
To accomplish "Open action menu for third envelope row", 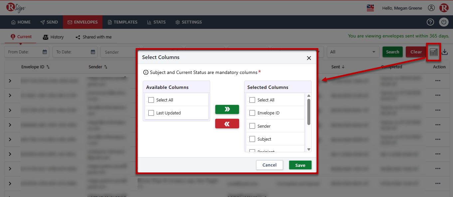I will [x=438, y=110].
